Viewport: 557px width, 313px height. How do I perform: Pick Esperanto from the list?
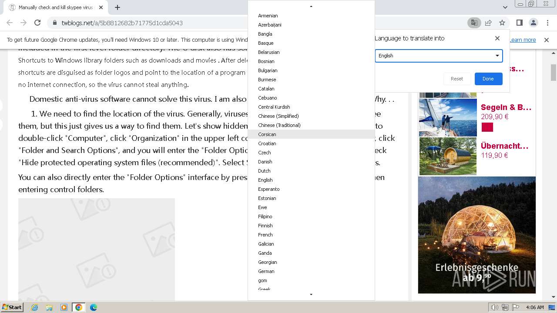click(311, 189)
